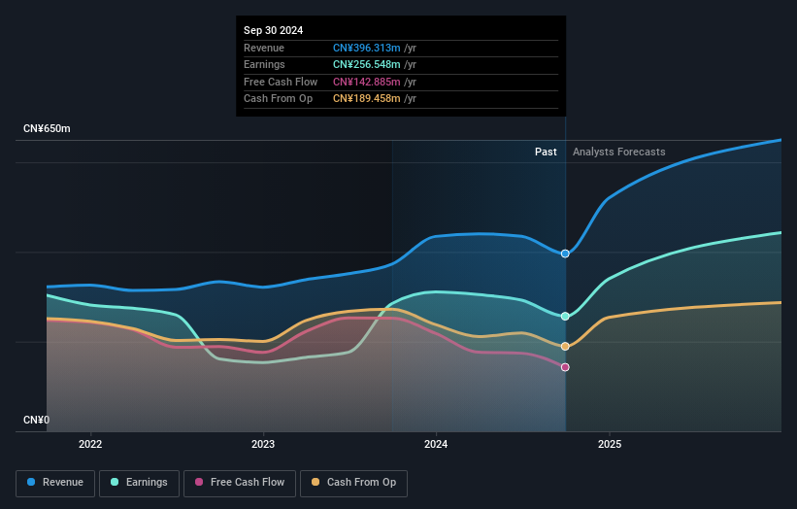Toggle the Earnings legend button
The width and height of the screenshot is (797, 509).
click(x=139, y=483)
